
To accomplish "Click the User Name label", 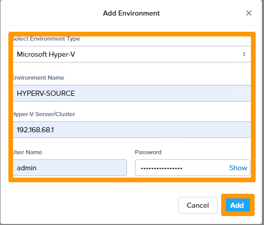I will (x=28, y=152).
